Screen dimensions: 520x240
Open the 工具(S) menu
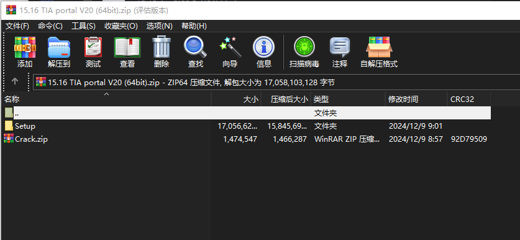[84, 26]
